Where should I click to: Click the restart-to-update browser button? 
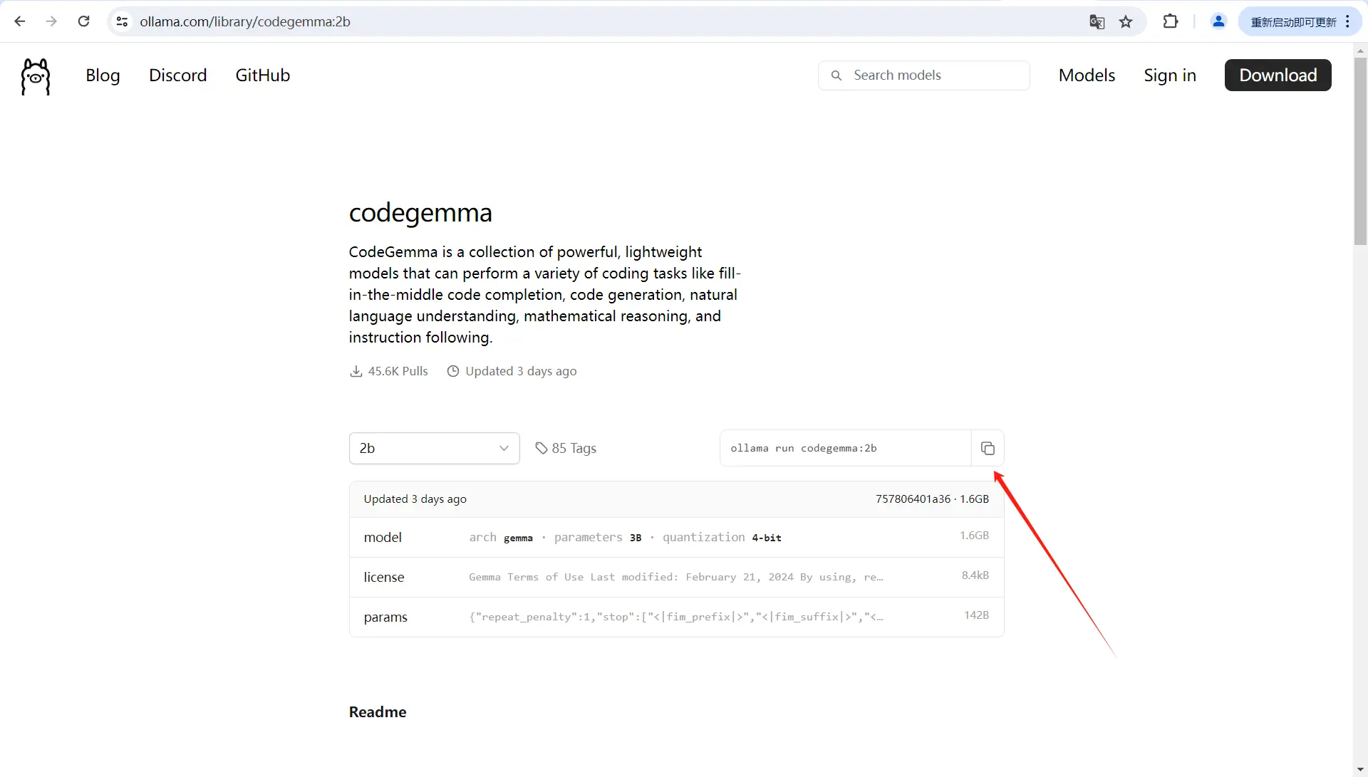pyautogui.click(x=1293, y=21)
